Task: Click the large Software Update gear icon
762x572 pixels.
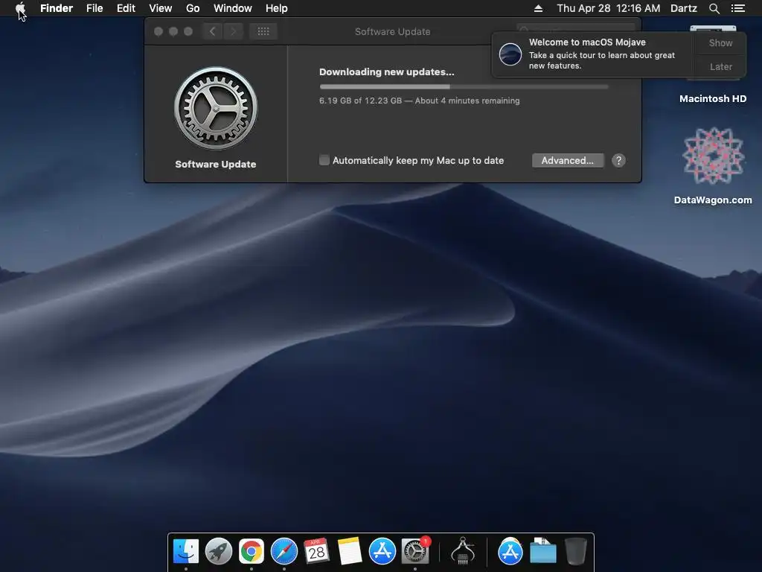Action: (216, 108)
